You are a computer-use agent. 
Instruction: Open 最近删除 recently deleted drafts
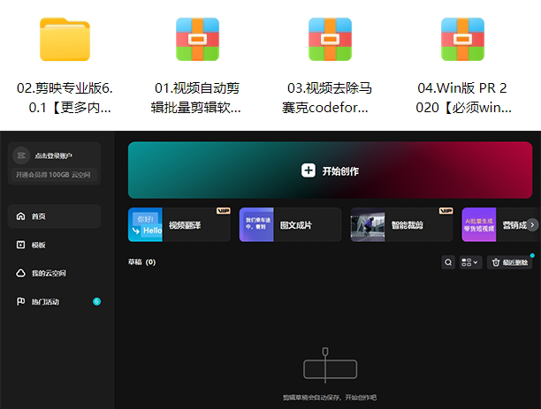click(509, 262)
